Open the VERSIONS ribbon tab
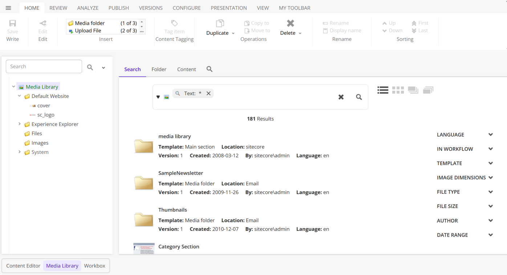This screenshot has width=507, height=275. pos(151,8)
